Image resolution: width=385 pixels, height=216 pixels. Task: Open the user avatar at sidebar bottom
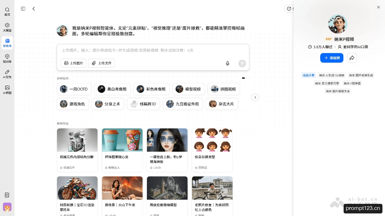(7, 207)
